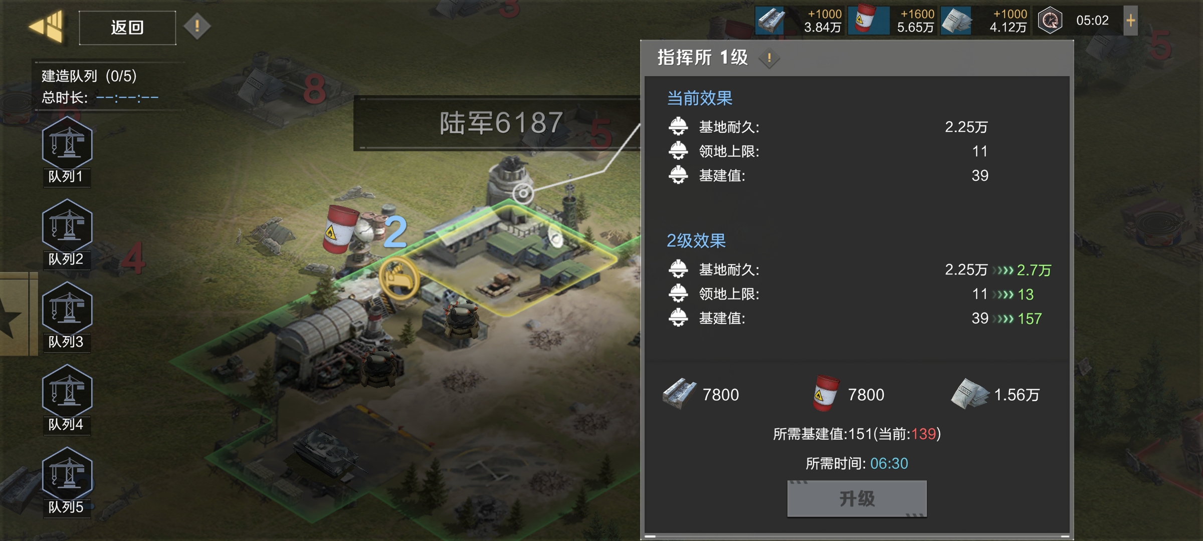Click the steel resource icon in top bar
This screenshot has height=541, width=1203.
pos(770,21)
